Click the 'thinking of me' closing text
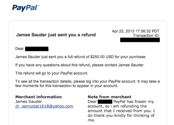This screenshot has width=174, height=125. (121, 118)
